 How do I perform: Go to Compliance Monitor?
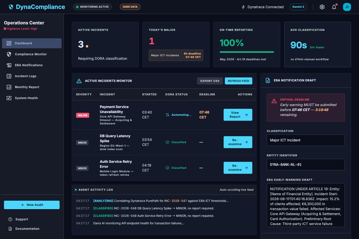32,54
